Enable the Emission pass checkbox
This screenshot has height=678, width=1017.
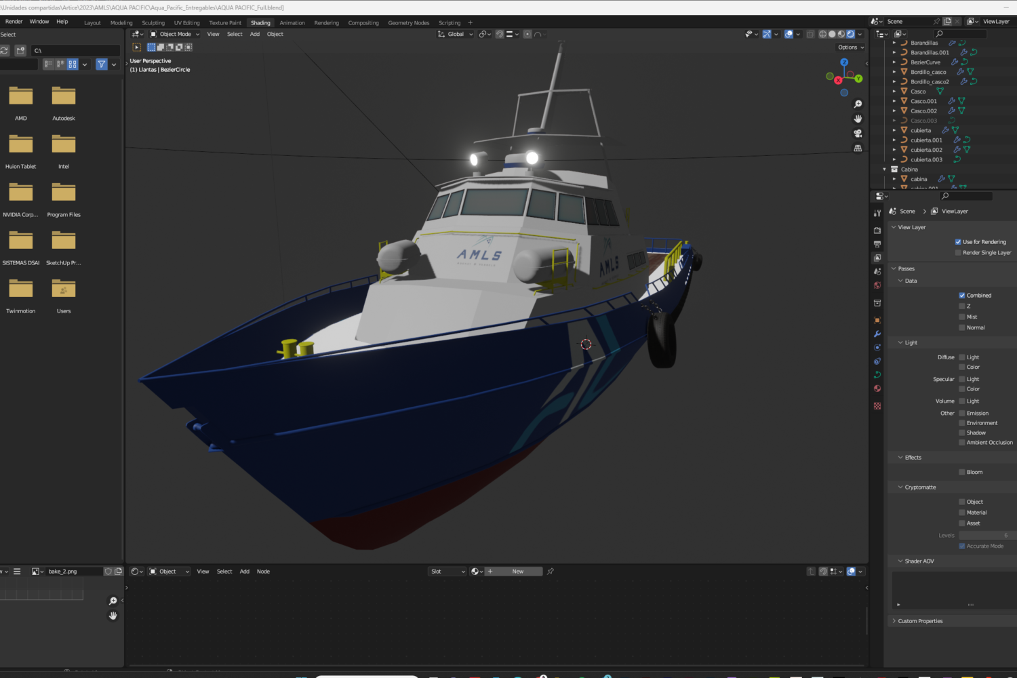click(x=962, y=414)
